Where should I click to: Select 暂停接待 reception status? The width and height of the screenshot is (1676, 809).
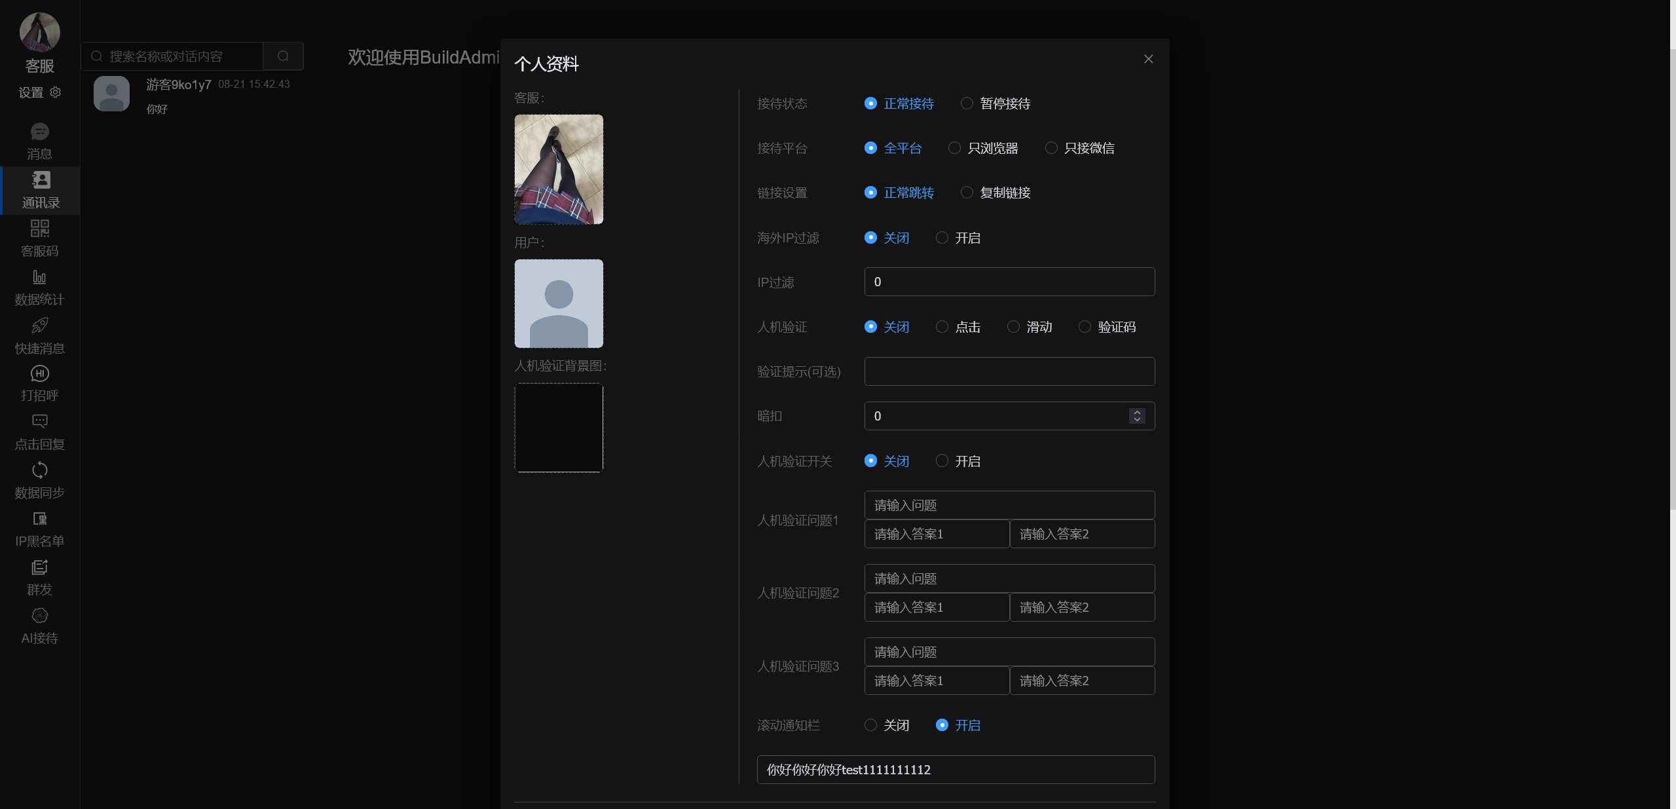(x=967, y=103)
